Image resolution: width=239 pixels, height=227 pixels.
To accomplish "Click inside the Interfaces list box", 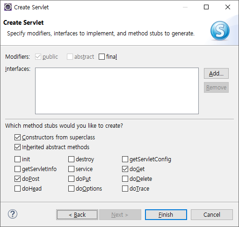I will coord(117,91).
